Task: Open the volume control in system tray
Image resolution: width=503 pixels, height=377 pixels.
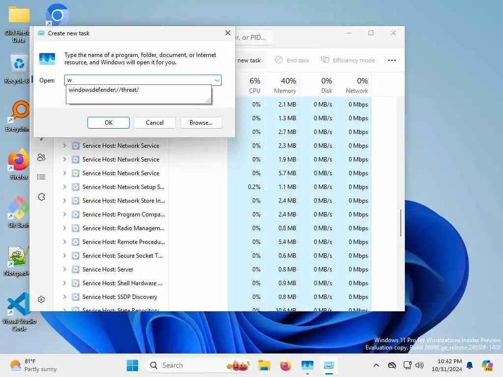Action: pyautogui.click(x=419, y=365)
